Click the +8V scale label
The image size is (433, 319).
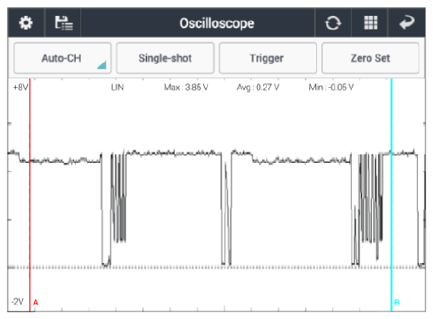[x=20, y=87]
